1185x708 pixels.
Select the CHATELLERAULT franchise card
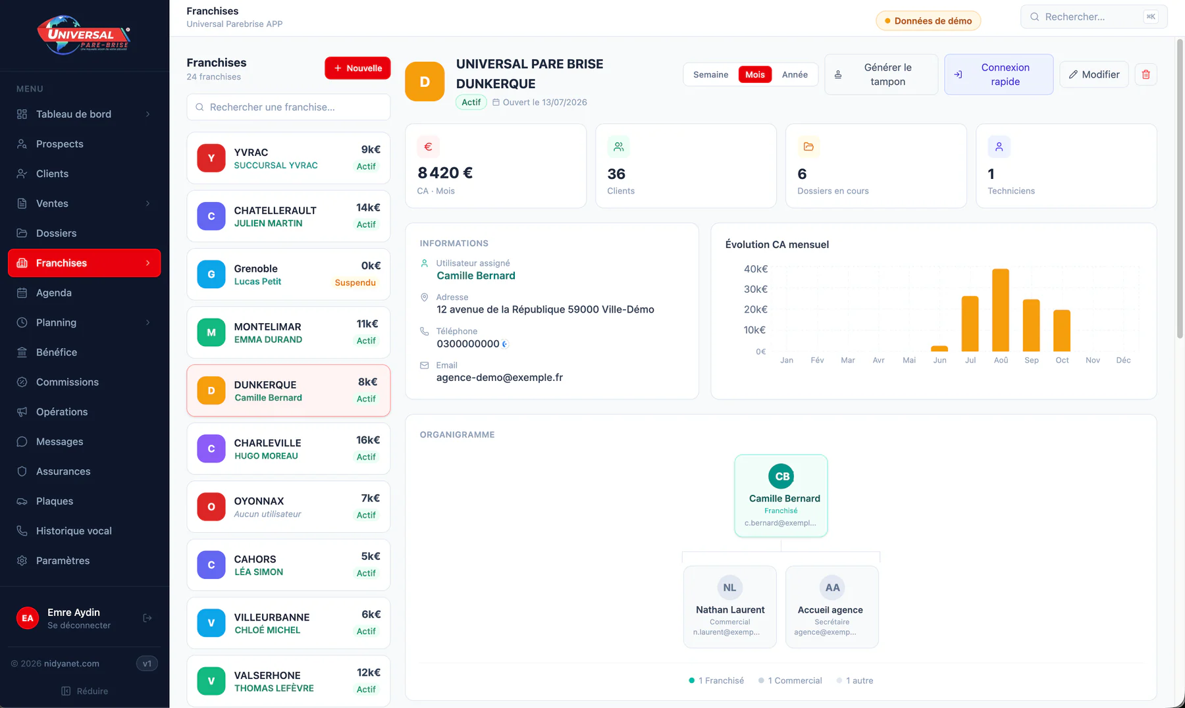(288, 216)
